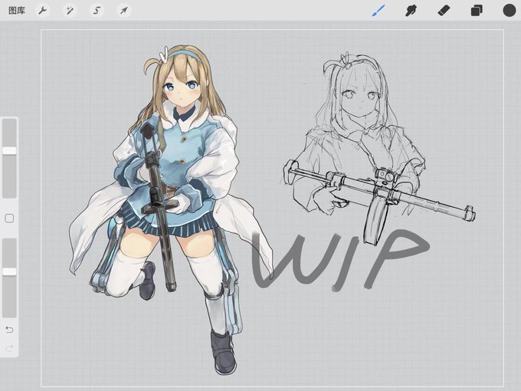Viewport: 521px width, 391px height.
Task: Tap the undo arrow in sidebar
Action: pos(9,330)
